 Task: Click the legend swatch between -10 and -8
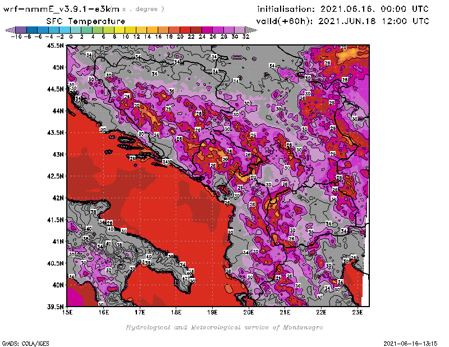click(21, 30)
